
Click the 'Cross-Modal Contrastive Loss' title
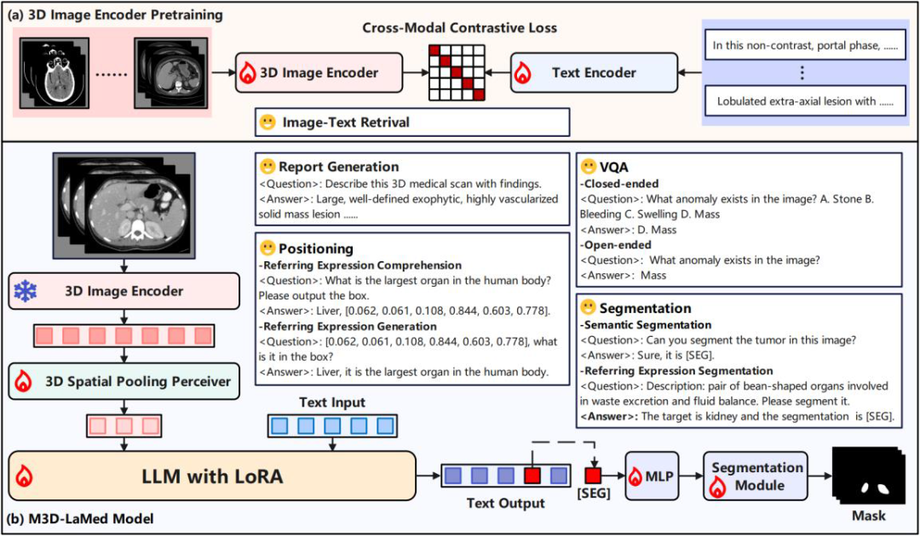point(459,27)
